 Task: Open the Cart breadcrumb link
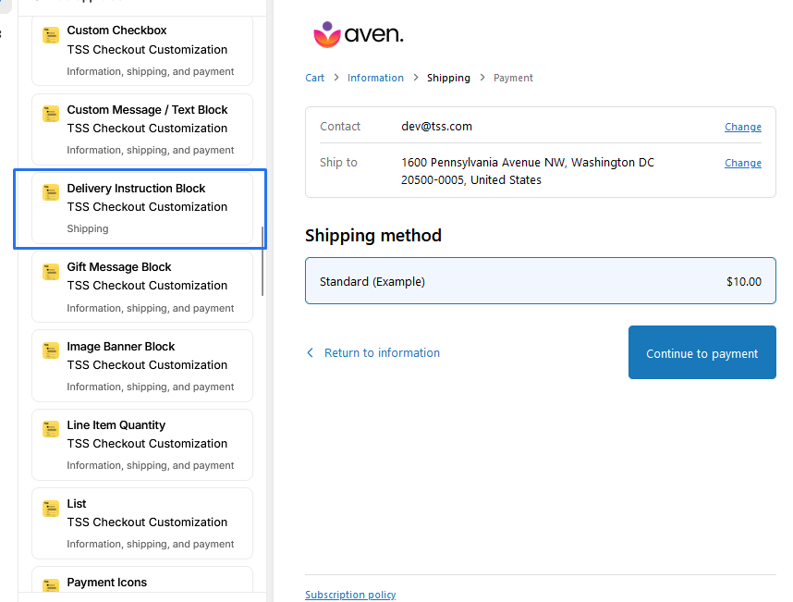[x=314, y=79]
